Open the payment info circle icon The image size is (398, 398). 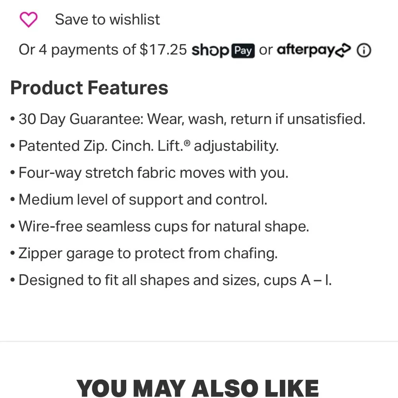pos(364,51)
